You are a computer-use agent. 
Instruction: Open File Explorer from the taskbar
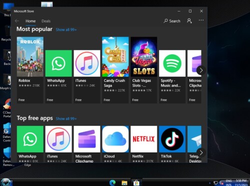click(124, 182)
